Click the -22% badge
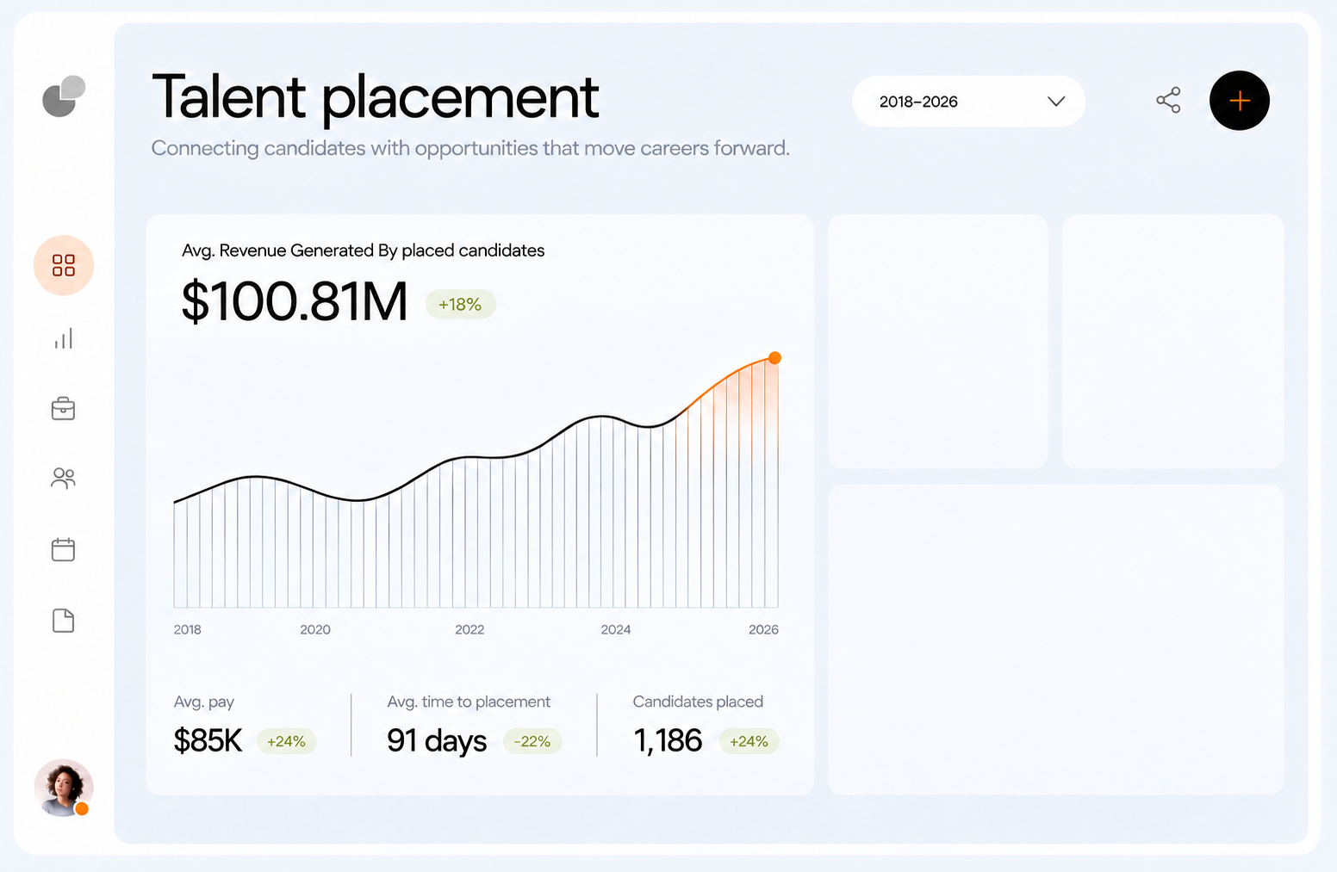1337x872 pixels. 532,741
